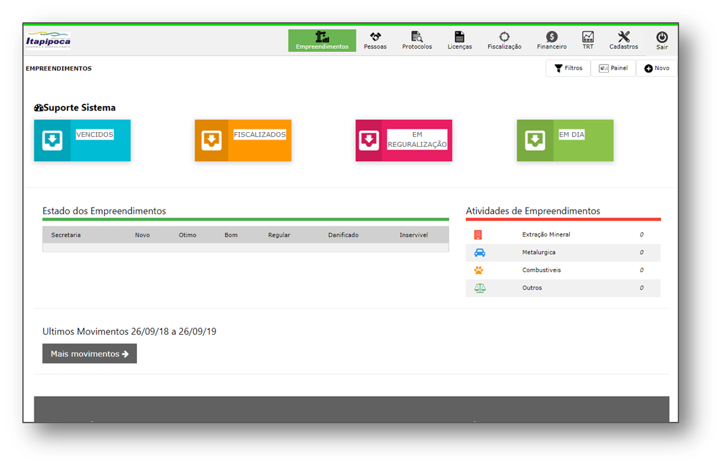
Task: Click the Mais movimentos button
Action: click(x=89, y=354)
